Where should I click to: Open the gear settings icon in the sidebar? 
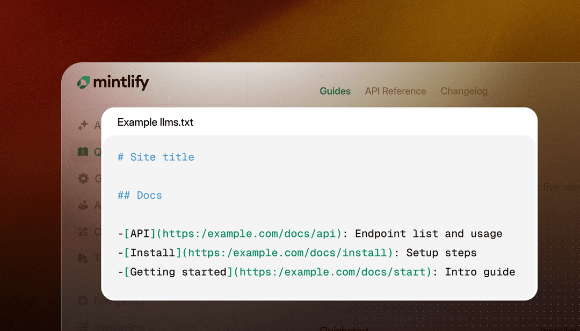(84, 178)
